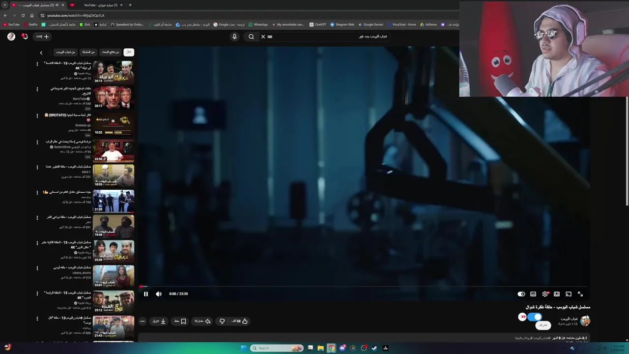The width and height of the screenshot is (629, 354).
Task: Open the Google Gemini bookmark
Action: tap(371, 25)
